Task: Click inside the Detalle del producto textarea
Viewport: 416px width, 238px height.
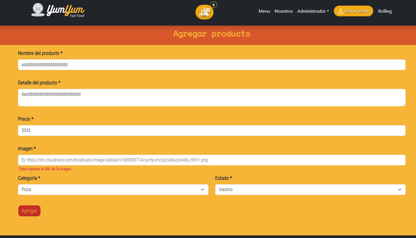Action: pyautogui.click(x=211, y=97)
